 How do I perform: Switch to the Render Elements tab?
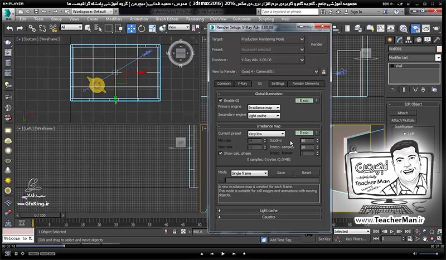(x=306, y=84)
